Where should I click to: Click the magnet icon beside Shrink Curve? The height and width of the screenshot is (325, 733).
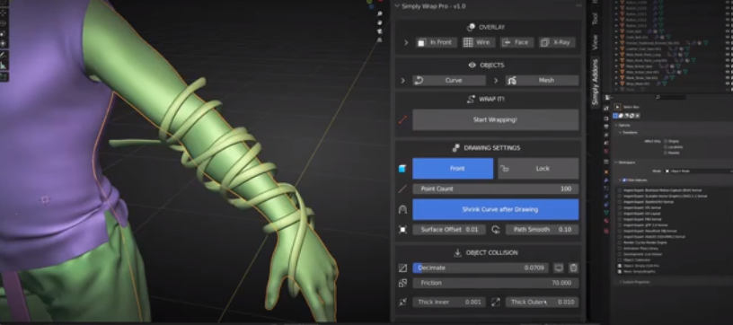[402, 210]
